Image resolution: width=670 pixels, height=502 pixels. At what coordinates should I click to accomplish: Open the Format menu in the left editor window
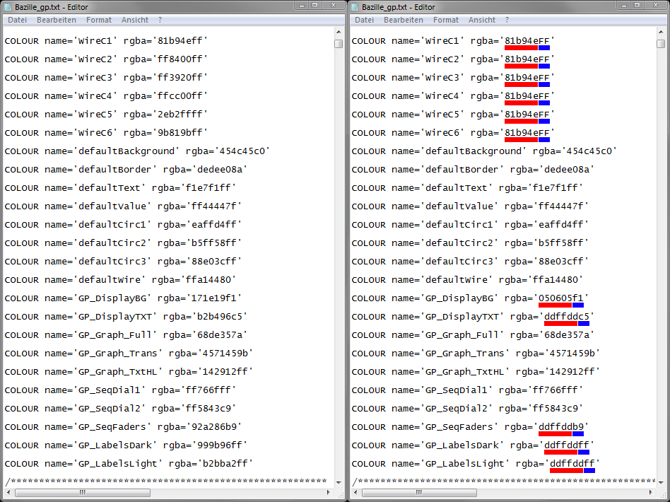tap(99, 20)
